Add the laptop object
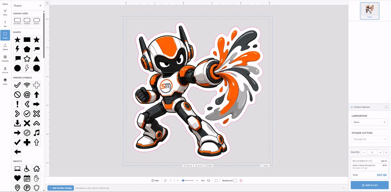 point(17,169)
